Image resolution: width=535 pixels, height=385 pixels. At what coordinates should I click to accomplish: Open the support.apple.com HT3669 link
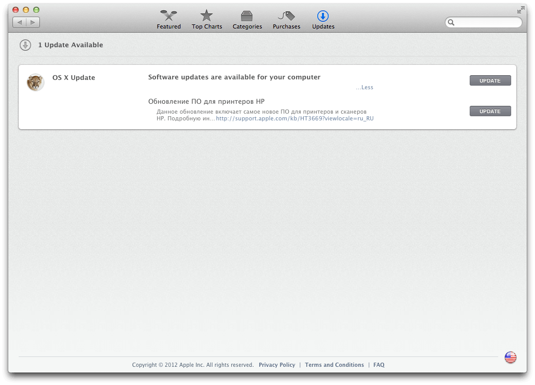[x=295, y=118]
